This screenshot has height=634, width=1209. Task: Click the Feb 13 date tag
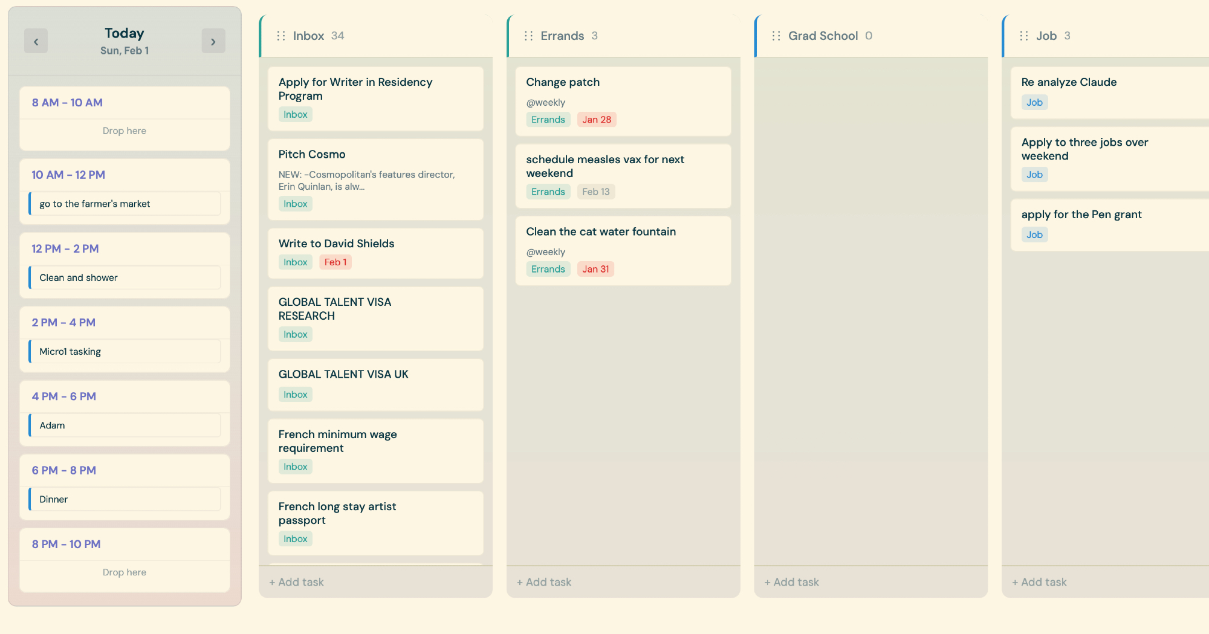pos(595,192)
